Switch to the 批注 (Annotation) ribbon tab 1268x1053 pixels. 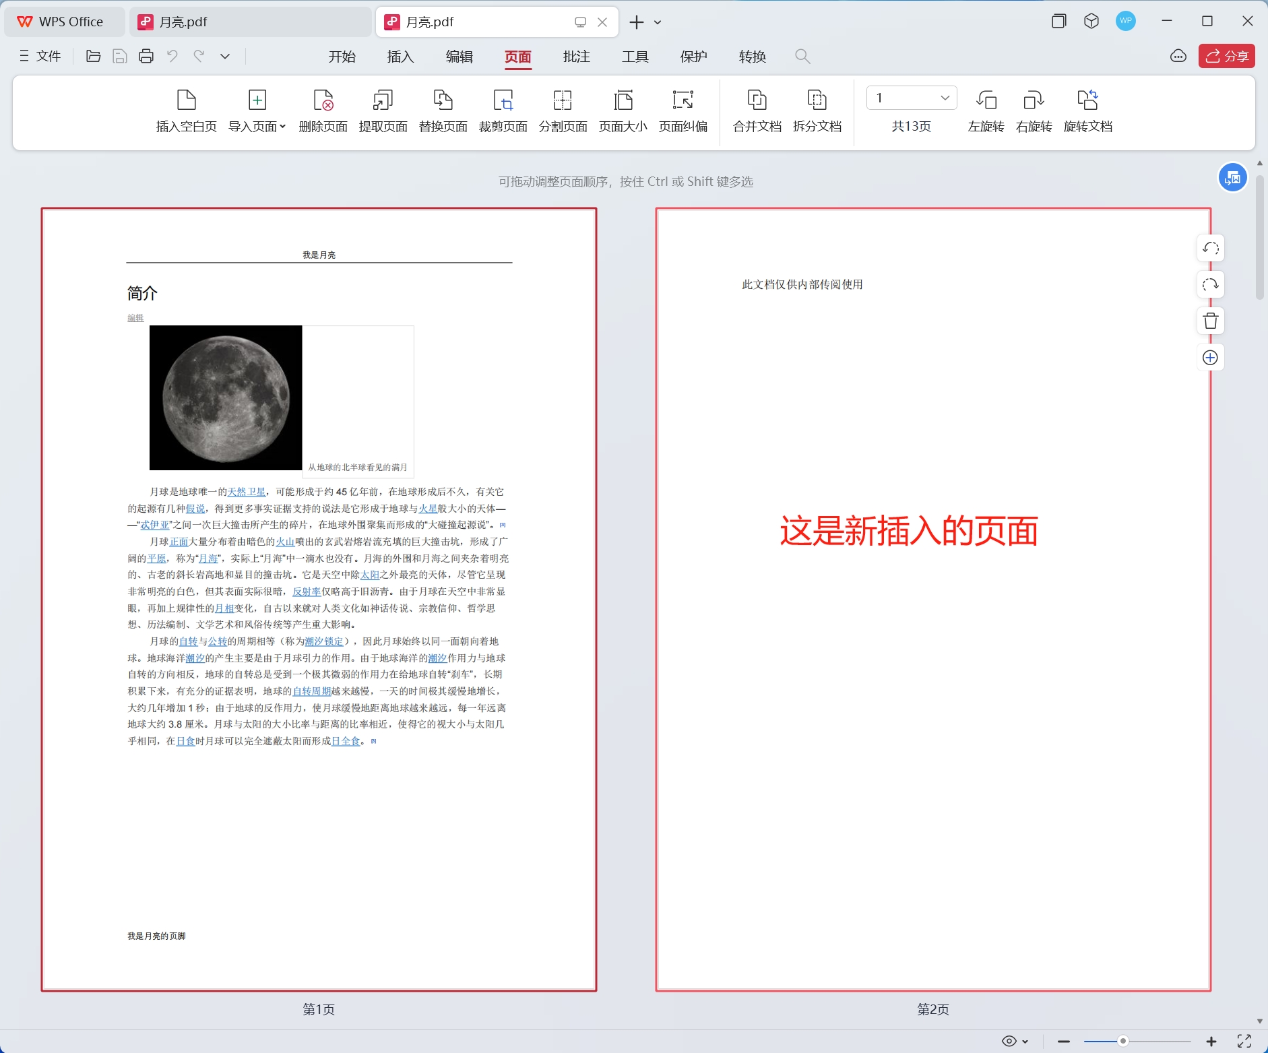(x=576, y=57)
